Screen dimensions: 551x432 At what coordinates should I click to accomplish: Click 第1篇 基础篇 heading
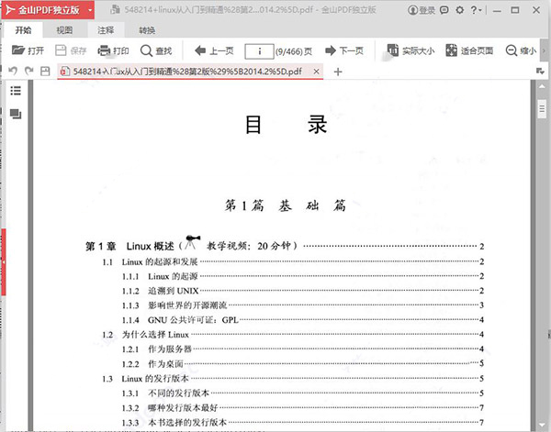(x=286, y=205)
